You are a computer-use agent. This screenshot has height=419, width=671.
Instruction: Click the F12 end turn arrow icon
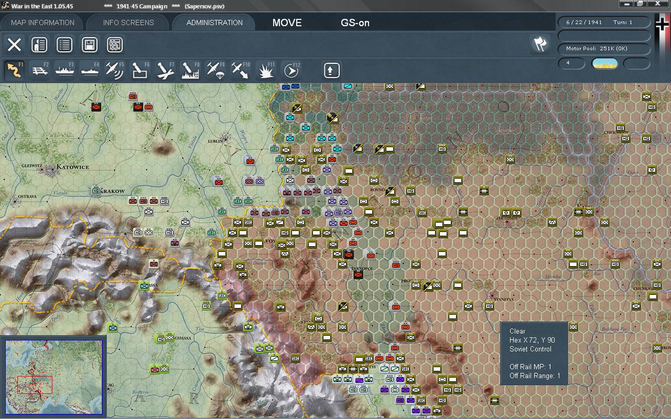291,70
